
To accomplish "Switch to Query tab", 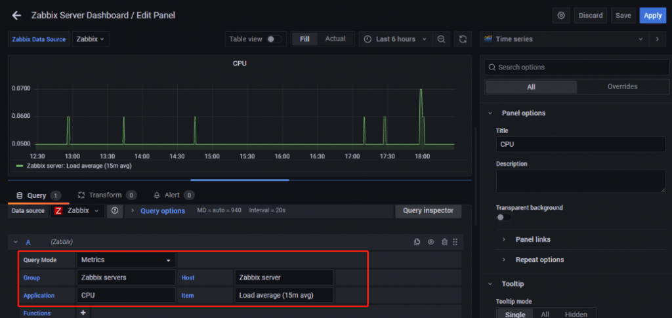I will [x=39, y=195].
